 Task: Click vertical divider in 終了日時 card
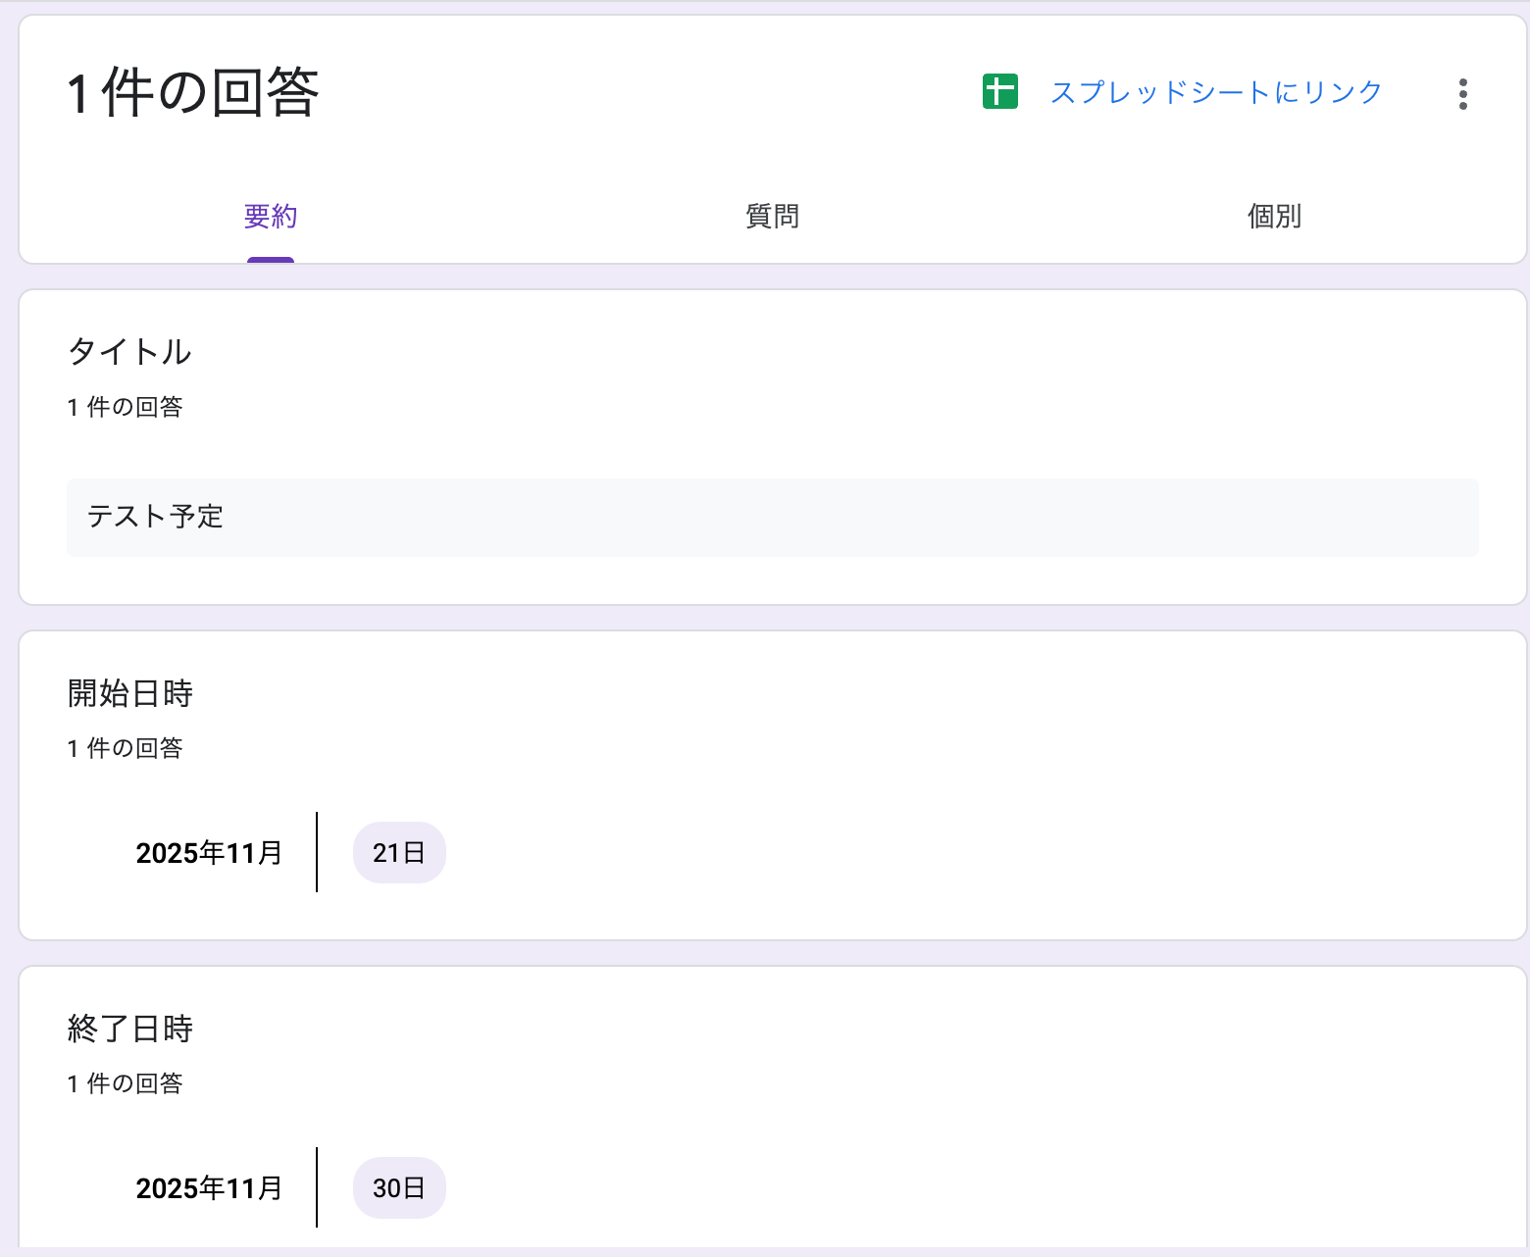click(317, 1187)
